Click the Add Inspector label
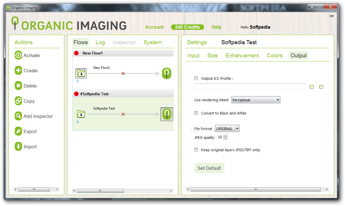Viewport: 345px width, 206px height. pos(38,116)
